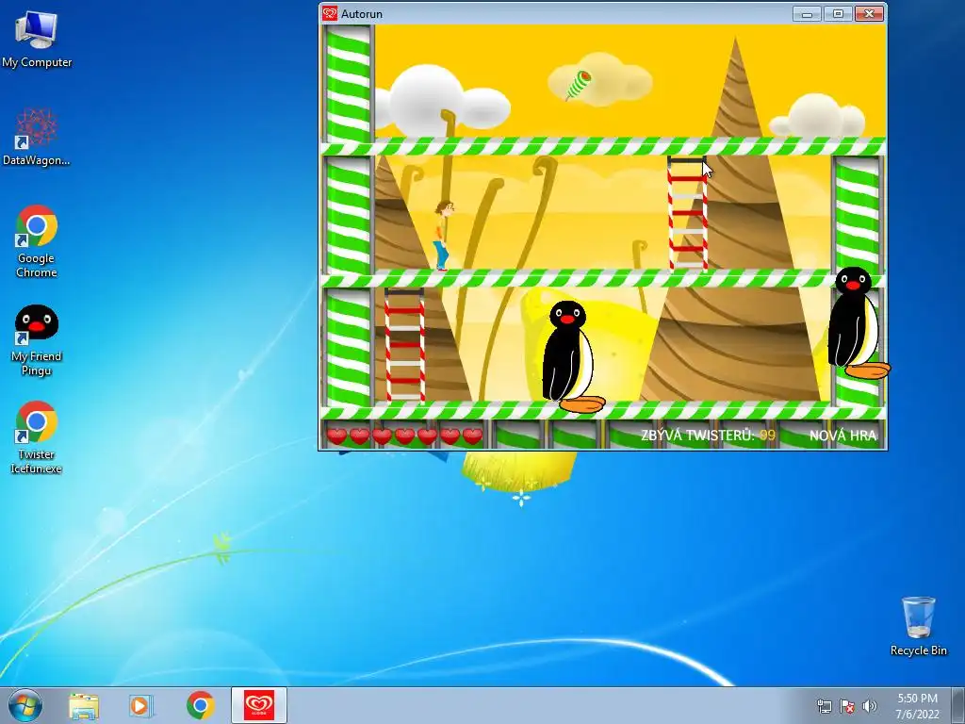This screenshot has width=965, height=724.
Task: Click the network tray icon
Action: 824,706
